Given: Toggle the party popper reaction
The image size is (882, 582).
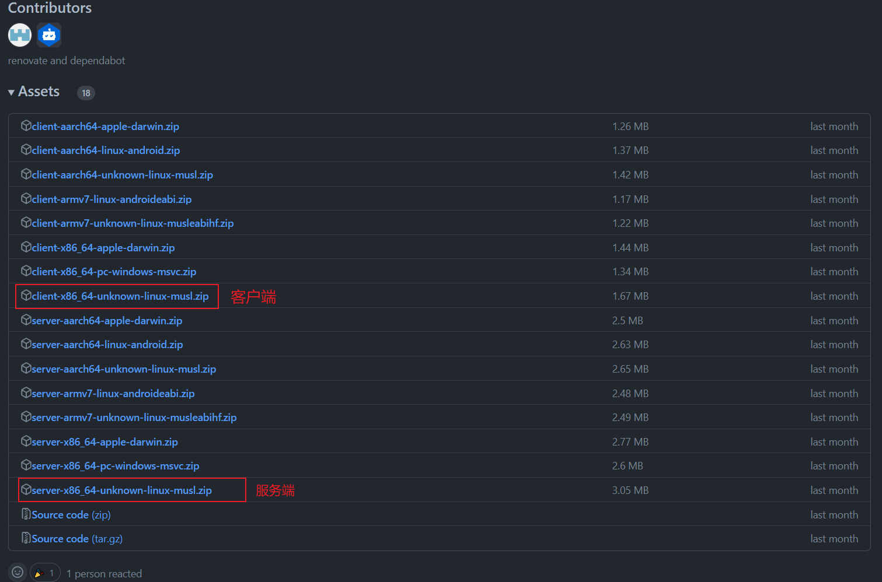Looking at the screenshot, I should pos(45,573).
